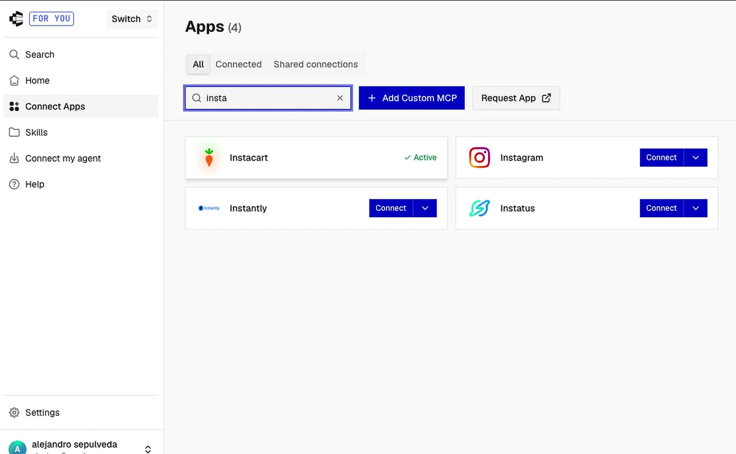The width and height of the screenshot is (736, 454).
Task: Select the All tab
Action: (x=198, y=64)
